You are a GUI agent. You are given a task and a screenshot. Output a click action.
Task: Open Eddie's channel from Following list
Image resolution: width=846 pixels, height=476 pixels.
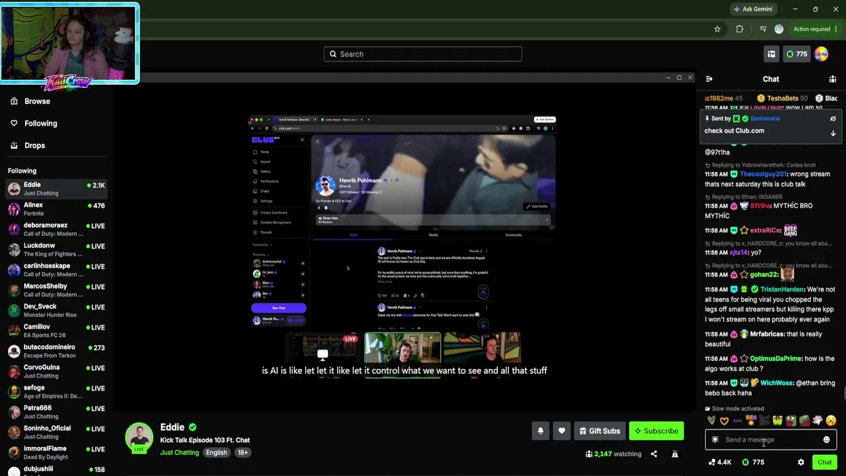pyautogui.click(x=56, y=189)
